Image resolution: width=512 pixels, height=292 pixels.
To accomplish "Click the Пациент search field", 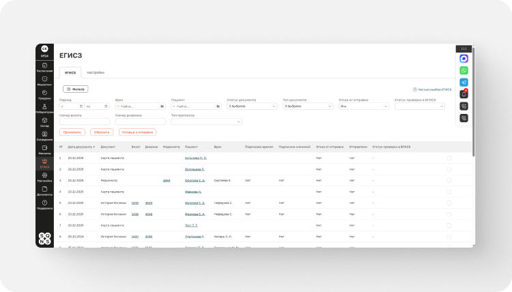I will coord(193,106).
